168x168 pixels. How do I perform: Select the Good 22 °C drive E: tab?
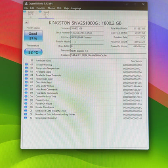point(46,15)
